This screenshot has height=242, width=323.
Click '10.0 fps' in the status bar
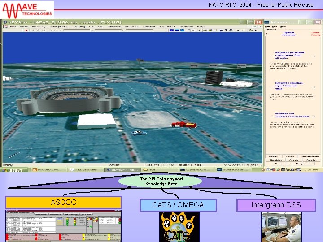coord(153,165)
